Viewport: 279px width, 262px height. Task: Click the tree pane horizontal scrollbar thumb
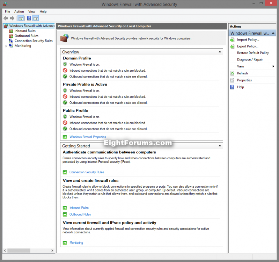coord(19,250)
